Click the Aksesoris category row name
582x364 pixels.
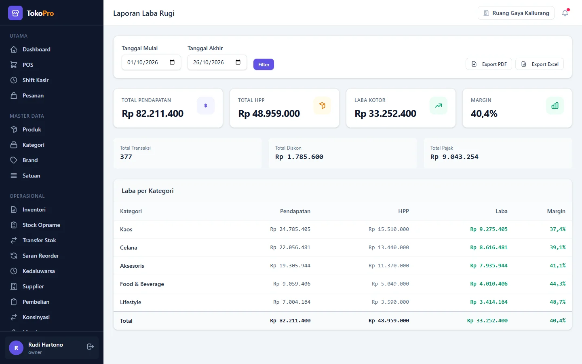coord(132,266)
